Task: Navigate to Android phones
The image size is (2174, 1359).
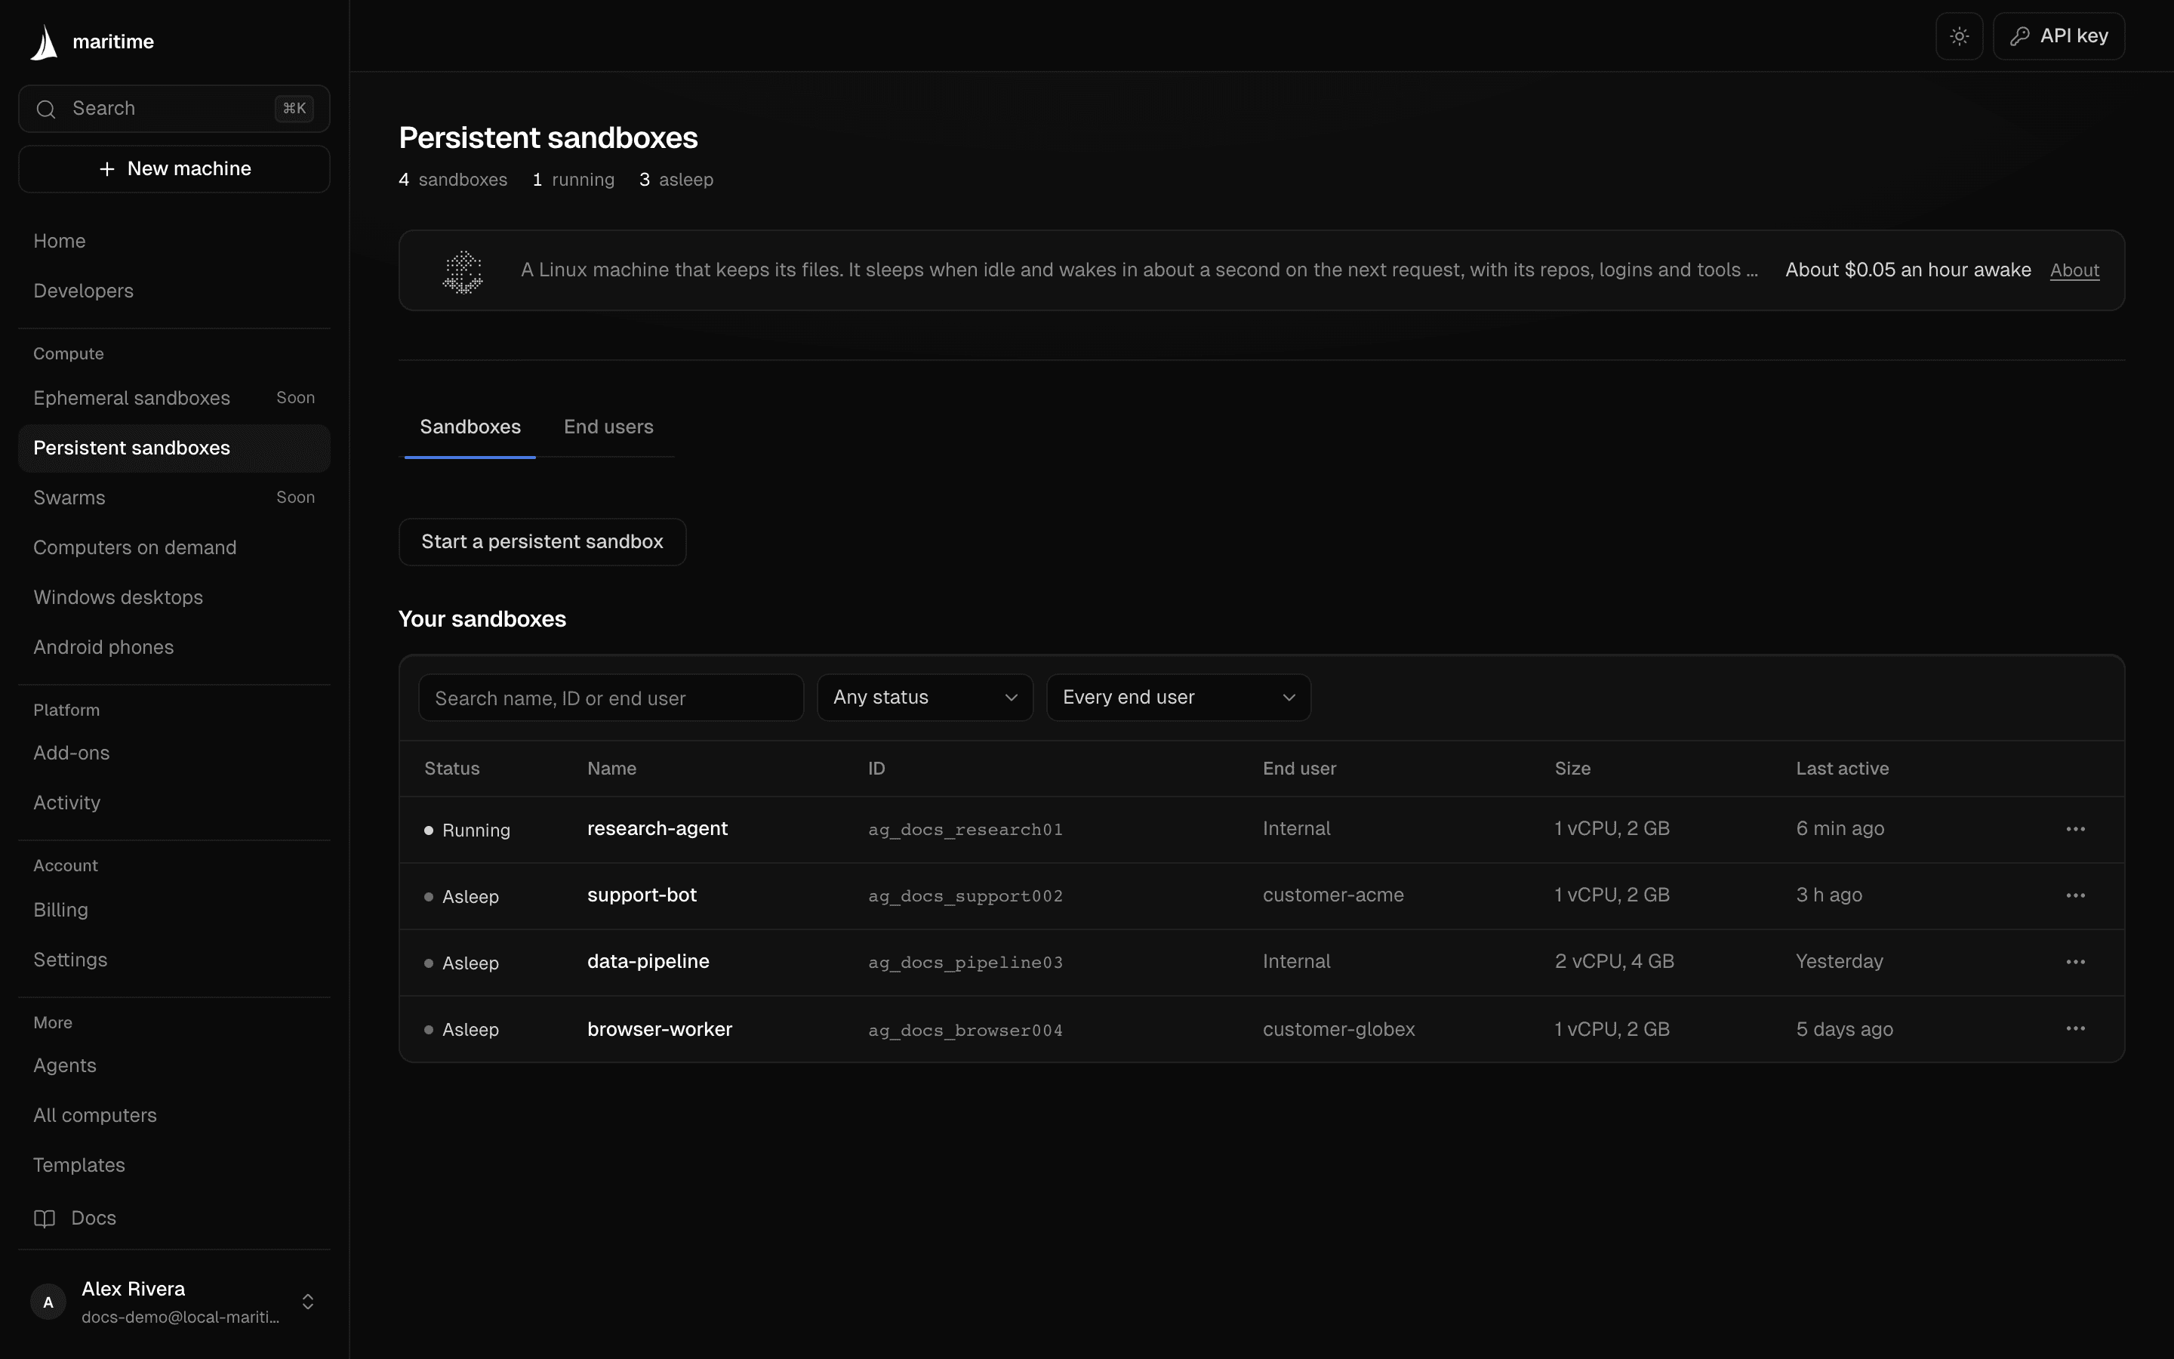Action: pos(174,647)
